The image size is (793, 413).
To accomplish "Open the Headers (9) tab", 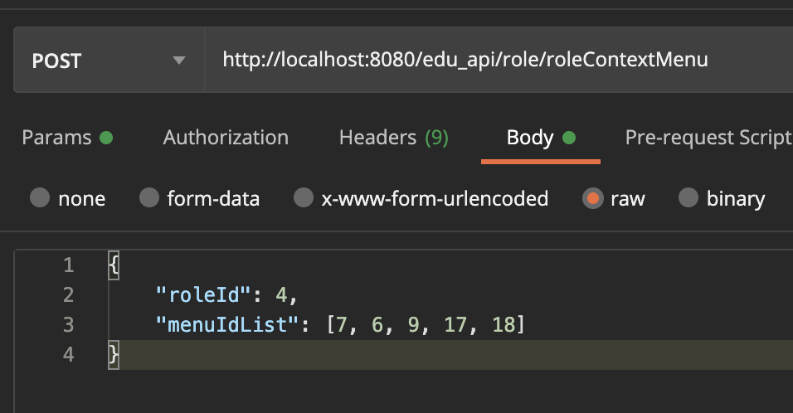I will tap(393, 138).
